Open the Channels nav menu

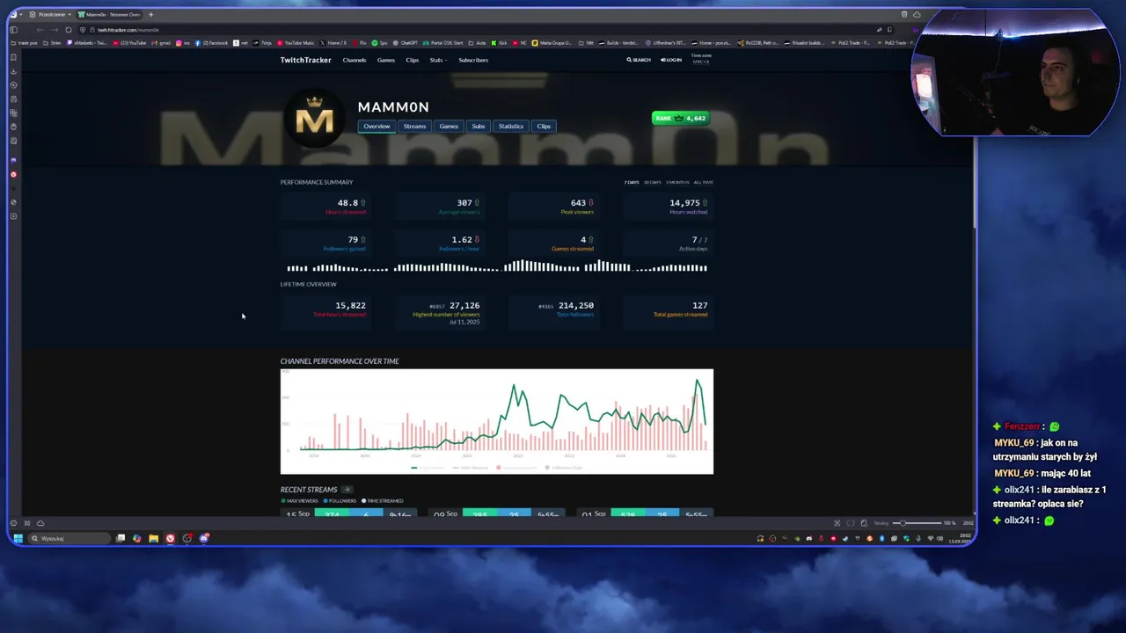pos(355,60)
